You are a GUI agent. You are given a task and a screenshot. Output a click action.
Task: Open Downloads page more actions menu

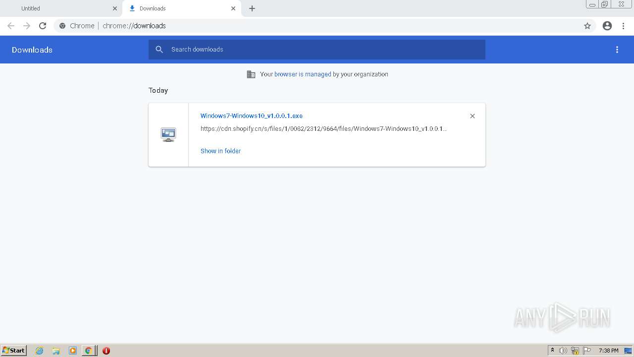click(617, 50)
